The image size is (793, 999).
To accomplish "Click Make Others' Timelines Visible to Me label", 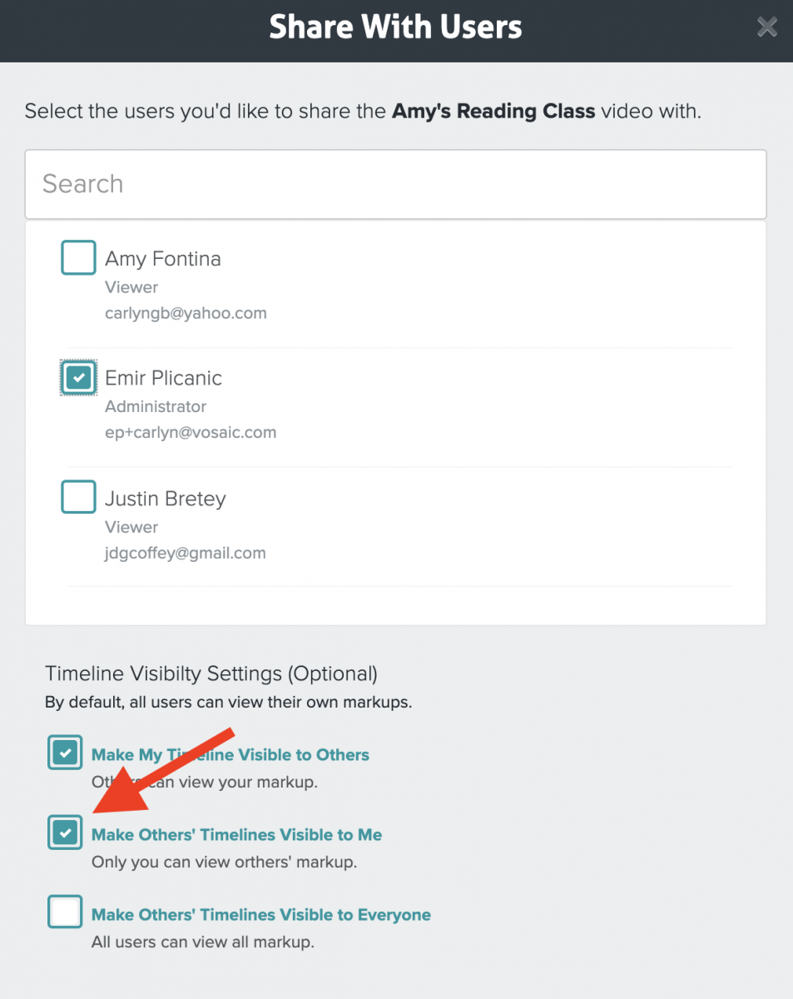I will pyautogui.click(x=237, y=835).
